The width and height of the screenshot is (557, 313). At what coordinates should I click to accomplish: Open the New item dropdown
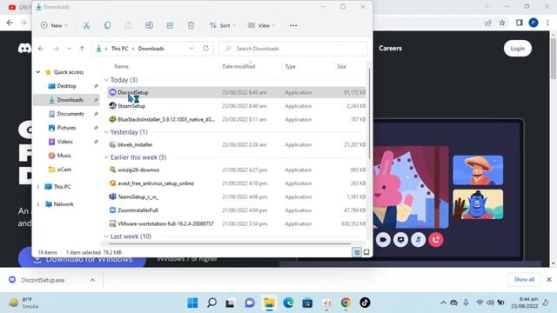54,25
